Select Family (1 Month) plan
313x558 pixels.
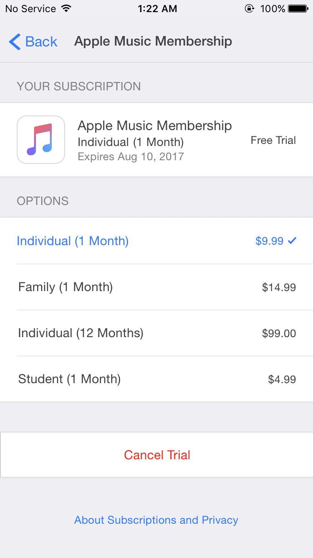66,287
